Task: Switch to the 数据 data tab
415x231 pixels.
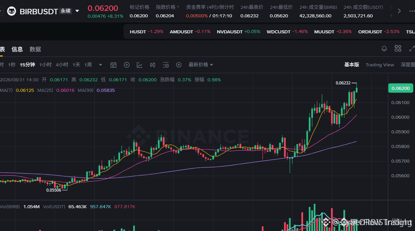Action: (x=35, y=49)
